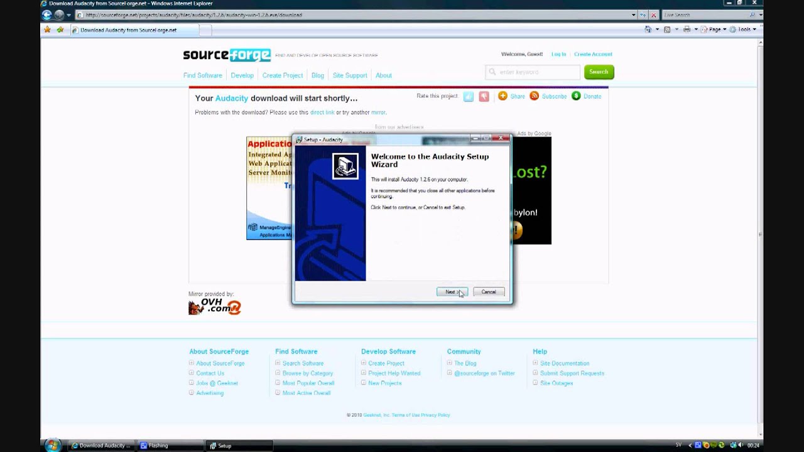This screenshot has height=452, width=804.
Task: Open Site Documentation footer link
Action: point(565,363)
